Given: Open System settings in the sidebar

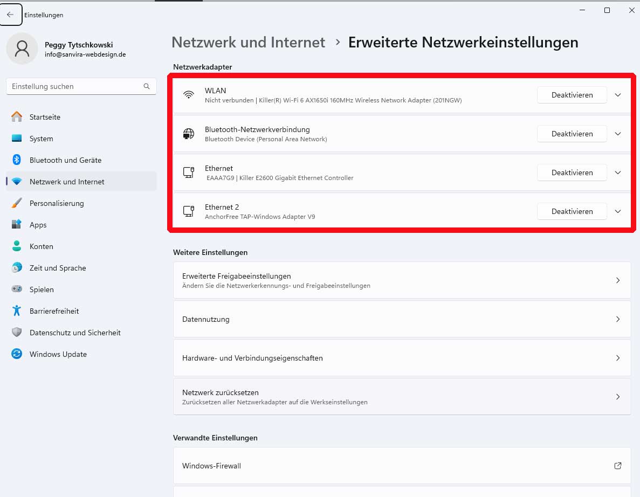Looking at the screenshot, I should point(81,139).
